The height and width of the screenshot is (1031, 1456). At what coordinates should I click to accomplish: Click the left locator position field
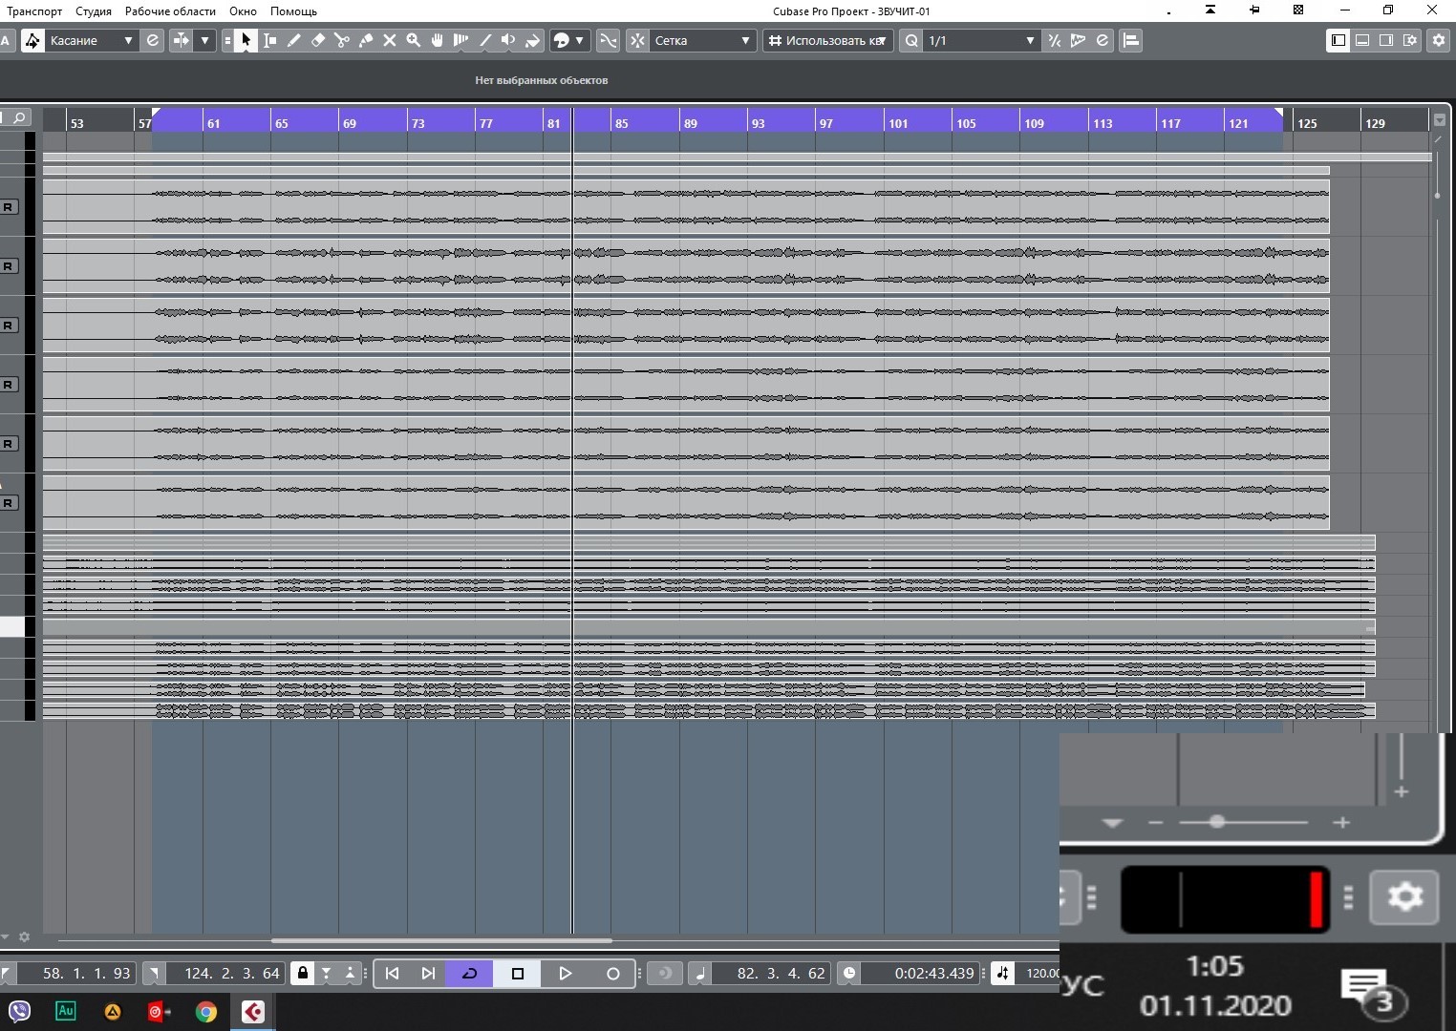pyautogui.click(x=76, y=974)
